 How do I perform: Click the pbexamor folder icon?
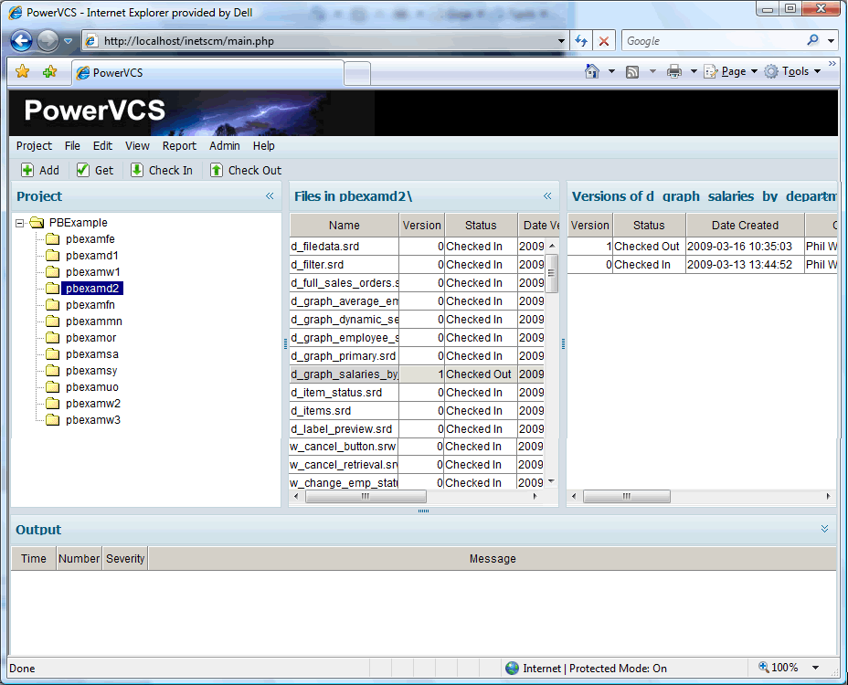pyautogui.click(x=52, y=338)
